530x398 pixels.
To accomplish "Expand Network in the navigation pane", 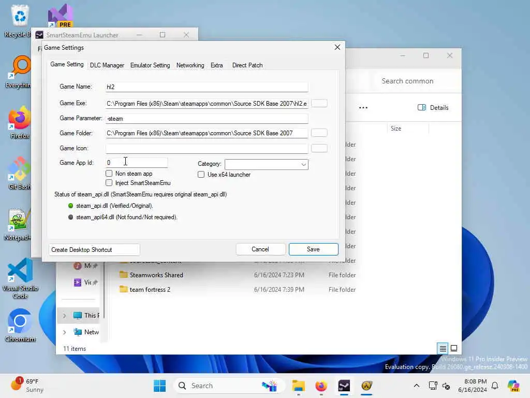I will tap(64, 332).
